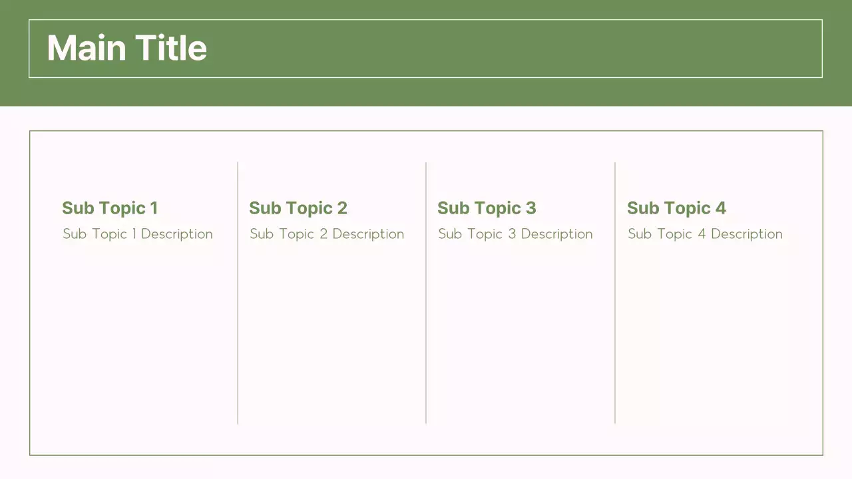Click blank area beneath Sub Topic 3 Description

click(519, 333)
